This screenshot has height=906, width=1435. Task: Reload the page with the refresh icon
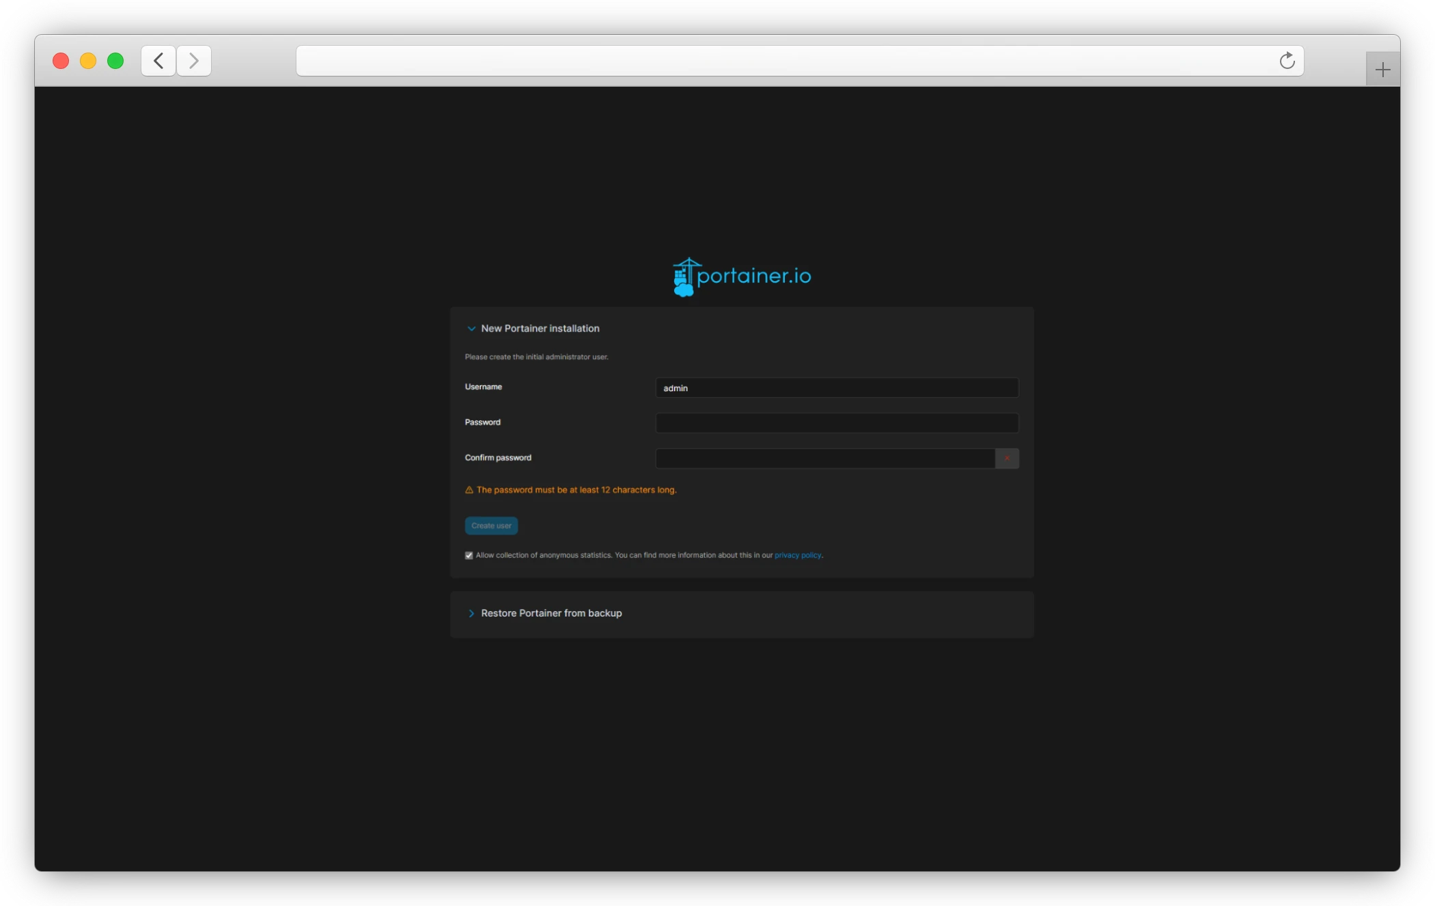(1287, 61)
